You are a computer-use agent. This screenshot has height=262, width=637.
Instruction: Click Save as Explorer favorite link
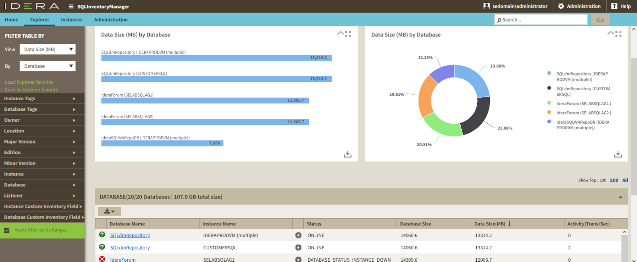tap(31, 90)
